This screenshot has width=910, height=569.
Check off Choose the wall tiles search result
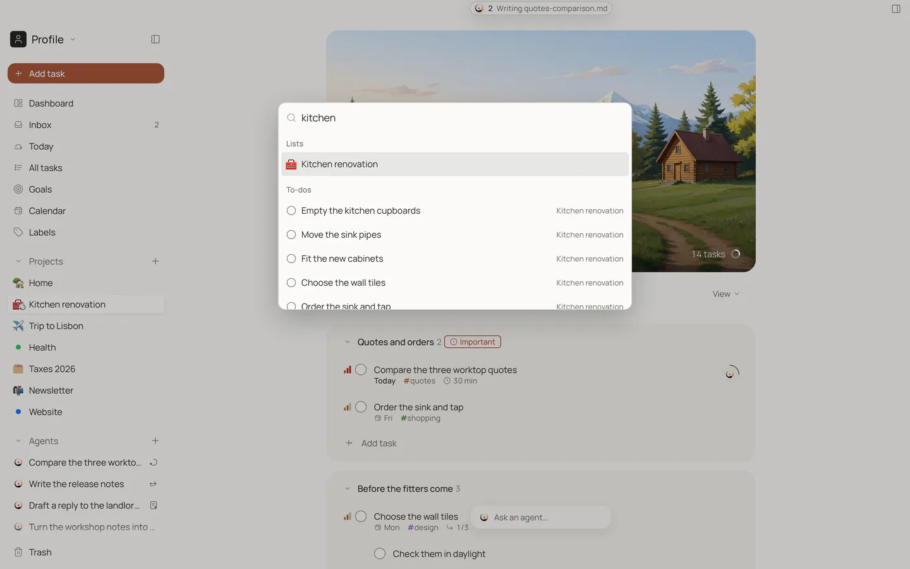point(291,283)
